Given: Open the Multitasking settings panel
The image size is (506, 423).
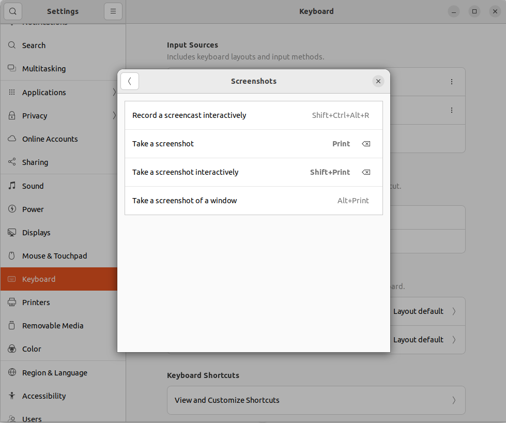Looking at the screenshot, I should click(x=63, y=68).
